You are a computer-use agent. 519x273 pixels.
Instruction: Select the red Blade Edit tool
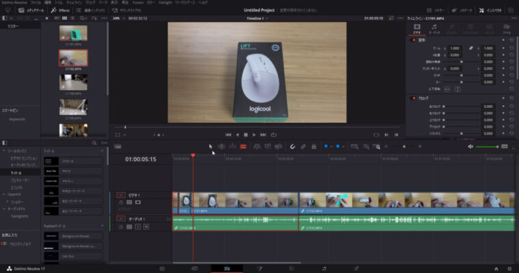click(243, 147)
